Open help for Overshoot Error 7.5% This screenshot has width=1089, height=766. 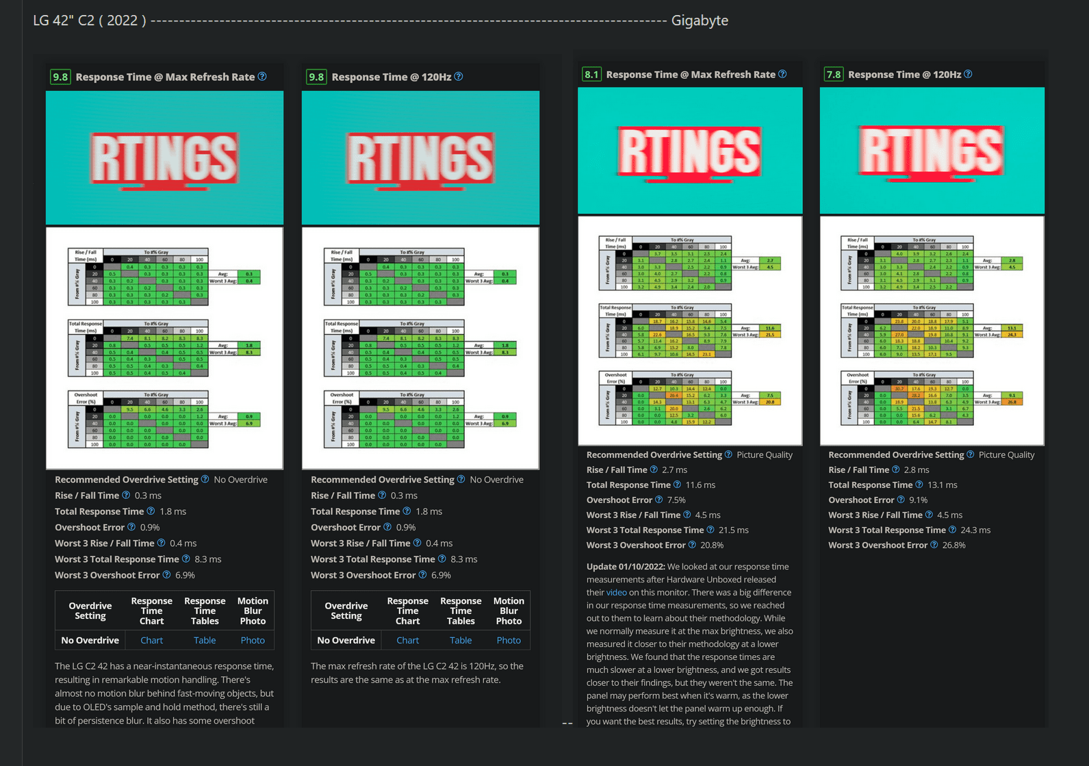(x=658, y=500)
